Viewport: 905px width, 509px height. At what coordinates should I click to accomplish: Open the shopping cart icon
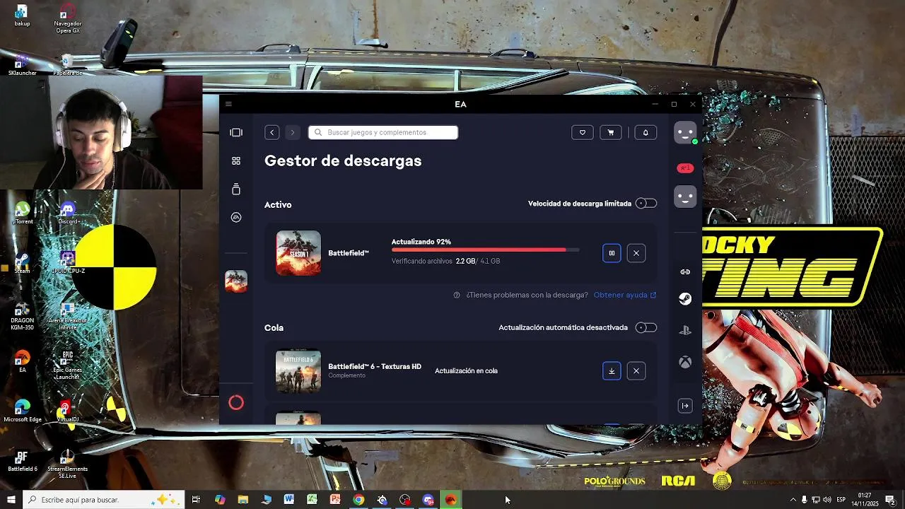[x=611, y=132]
